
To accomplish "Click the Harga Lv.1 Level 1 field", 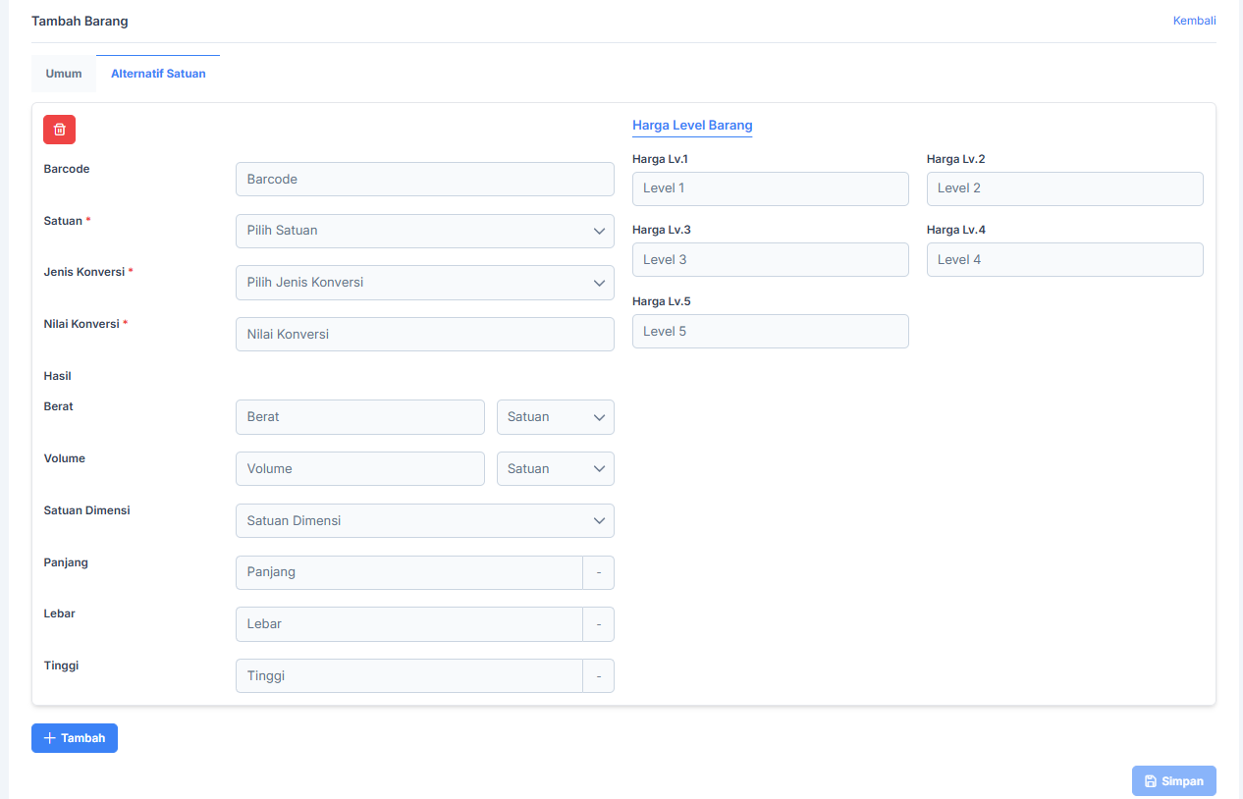I will point(770,188).
